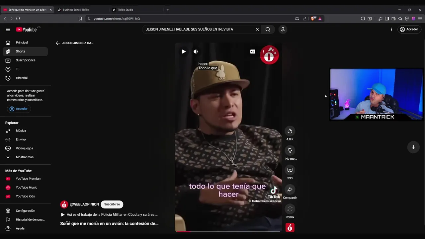Expand Mostrar más in Explorar
This screenshot has width=425, height=239.
click(x=25, y=157)
